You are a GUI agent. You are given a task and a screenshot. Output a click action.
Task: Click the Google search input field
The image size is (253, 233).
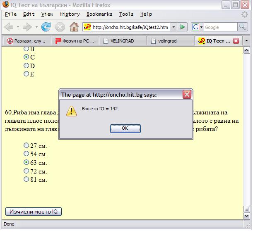220,27
